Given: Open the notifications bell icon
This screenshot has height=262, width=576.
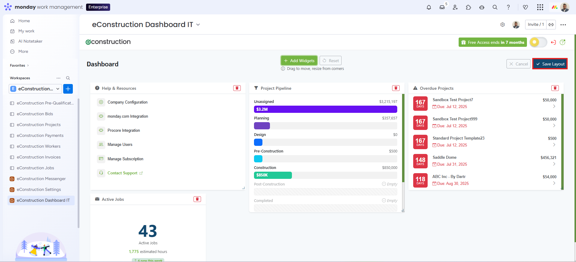Looking at the screenshot, I should pyautogui.click(x=429, y=7).
